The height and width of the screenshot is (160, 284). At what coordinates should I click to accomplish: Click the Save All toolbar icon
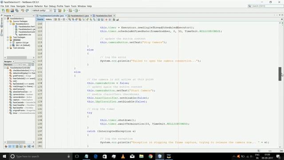[x=17, y=11]
